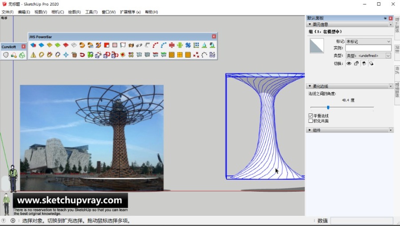Image resolution: width=400 pixels, height=226 pixels.
Task: Click the white flag icon in JHS PowerBar
Action: pos(123,45)
